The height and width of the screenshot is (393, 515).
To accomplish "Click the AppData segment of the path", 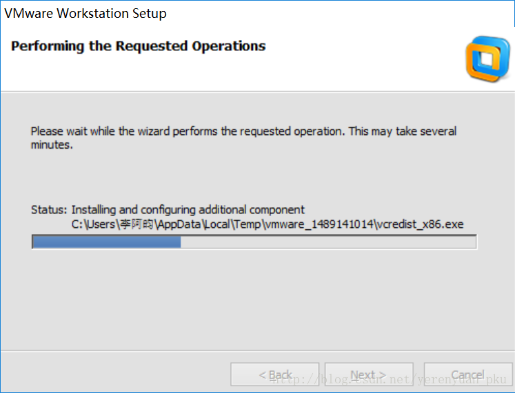I will click(x=183, y=224).
